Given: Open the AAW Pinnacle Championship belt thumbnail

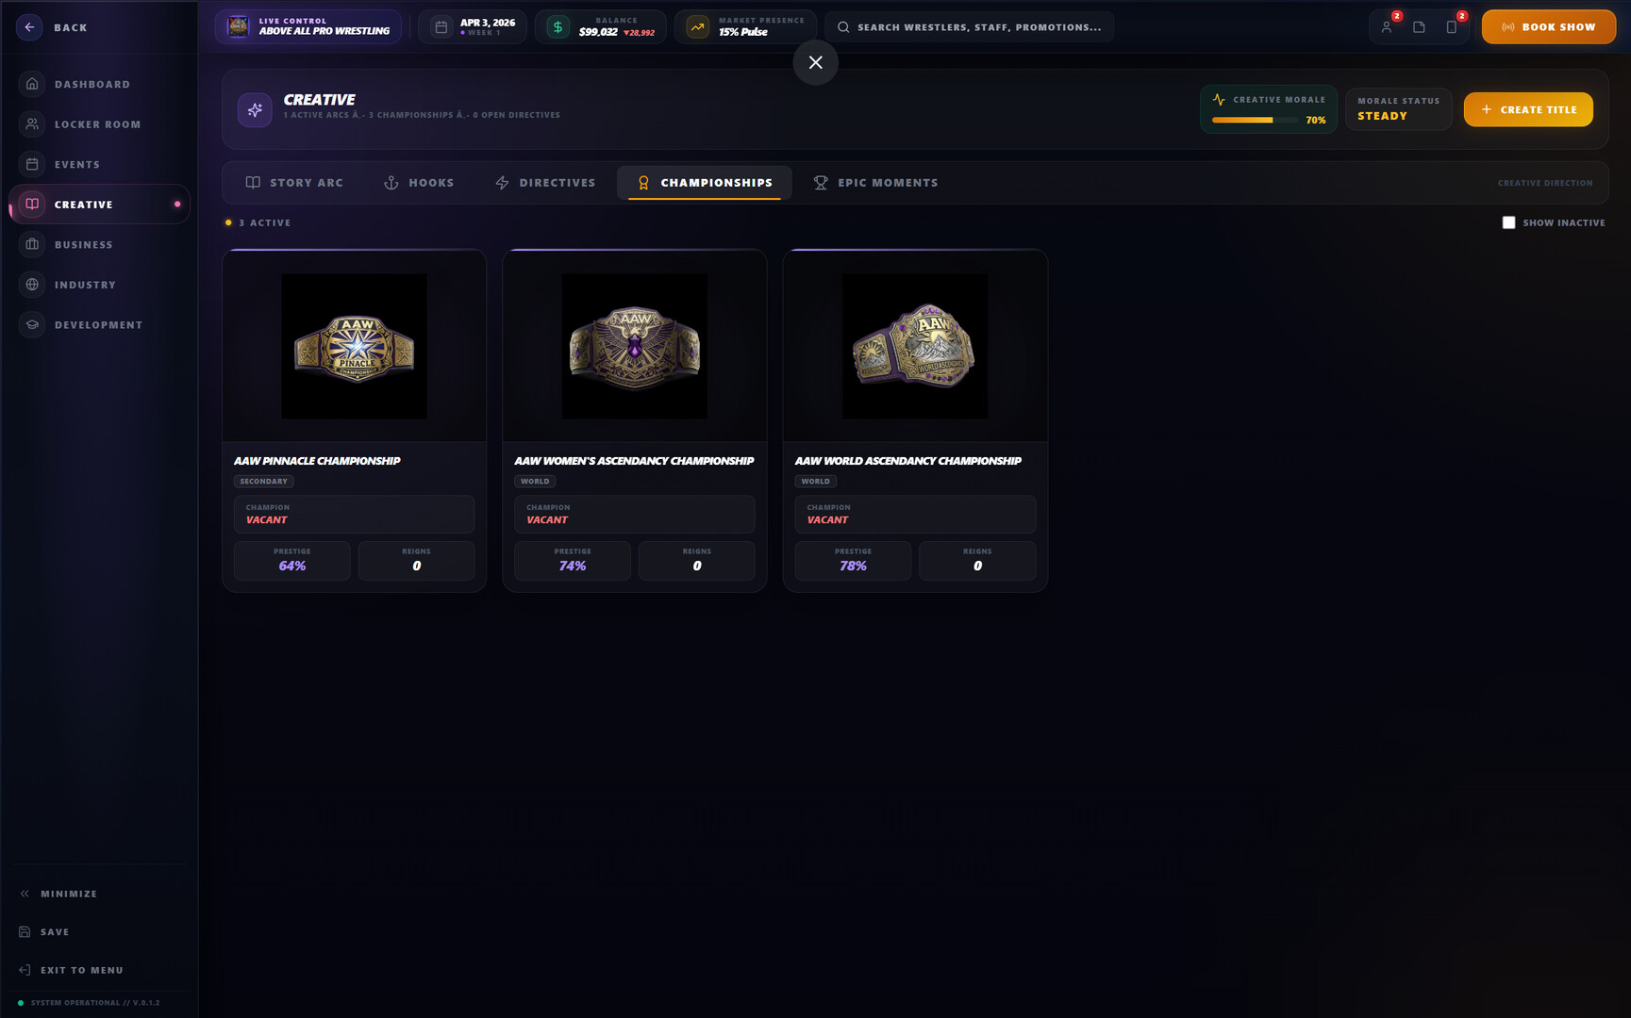Looking at the screenshot, I should pyautogui.click(x=354, y=346).
